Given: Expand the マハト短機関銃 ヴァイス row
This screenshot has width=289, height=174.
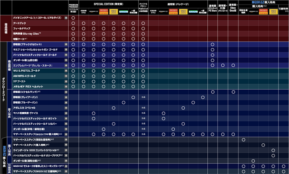Looking at the screenshot, I should tap(66, 113).
